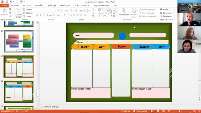
Task: Click the Найти find button
Action: (x=164, y=9)
